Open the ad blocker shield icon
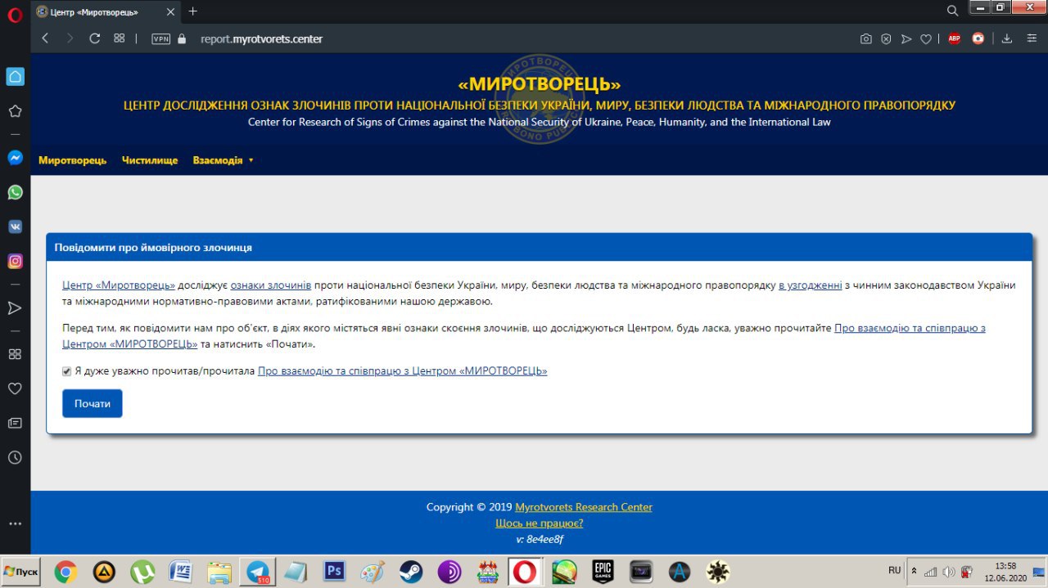This screenshot has height=588, width=1048. [886, 38]
